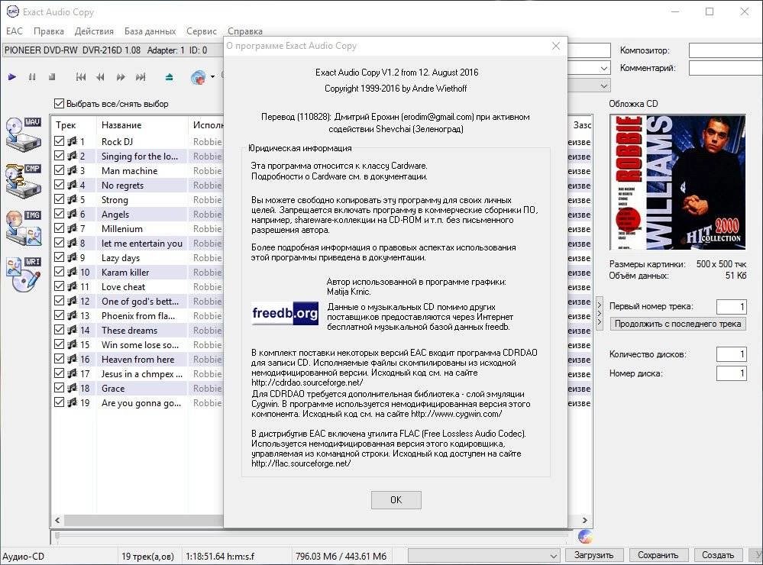Image resolution: width=763 pixels, height=565 pixels.
Task: Uncheck track 7 Millenium checkbox
Action: 60,228
